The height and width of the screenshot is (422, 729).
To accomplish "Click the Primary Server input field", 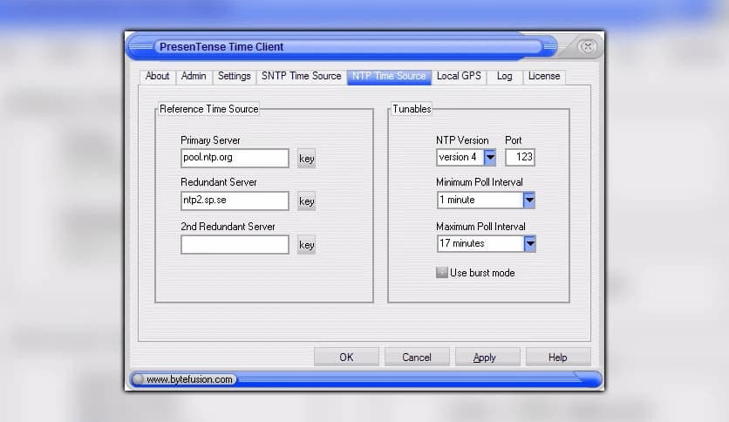I will [235, 158].
